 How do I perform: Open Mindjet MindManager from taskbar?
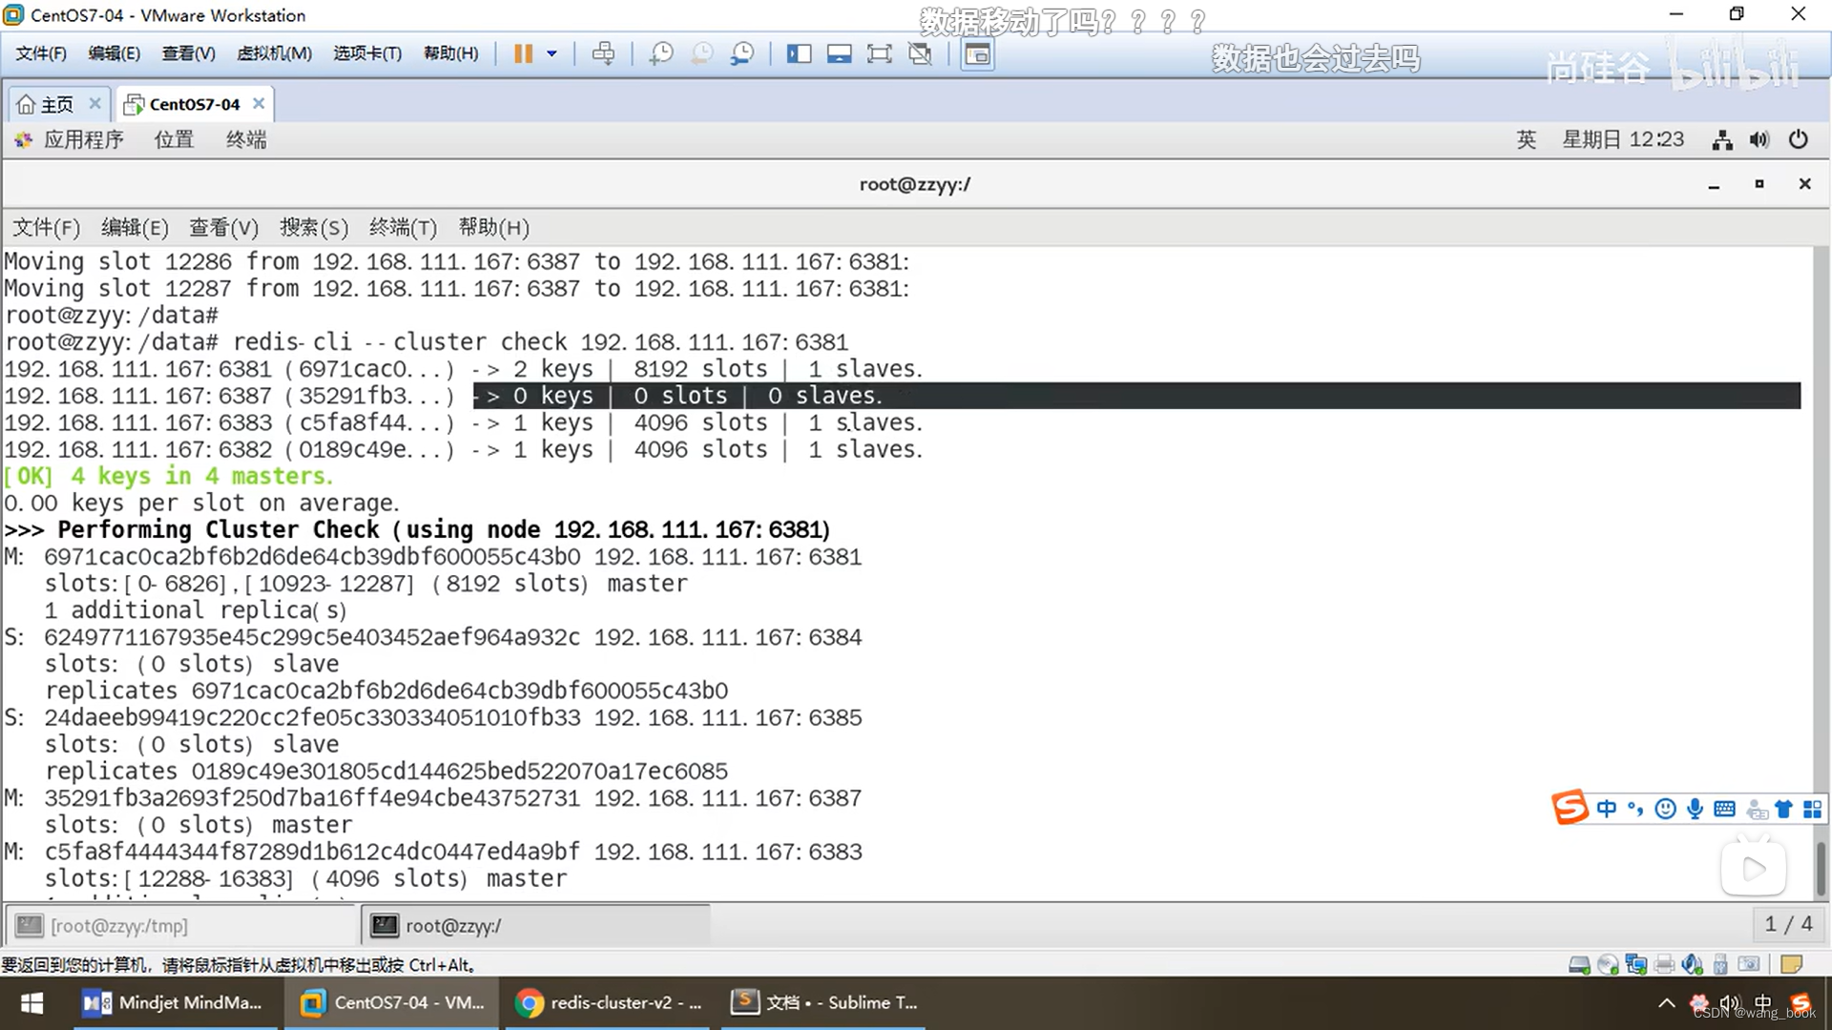(176, 1002)
